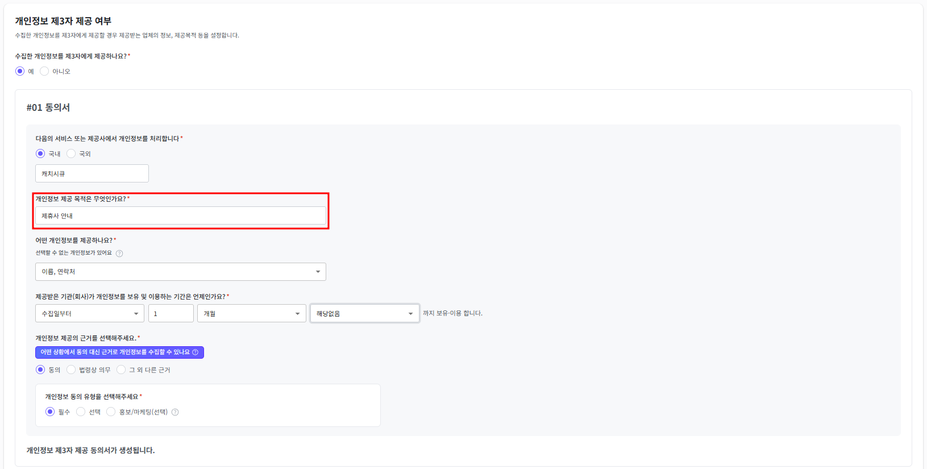Select the '법령상 의무' radio button
927x469 pixels.
[71, 370]
